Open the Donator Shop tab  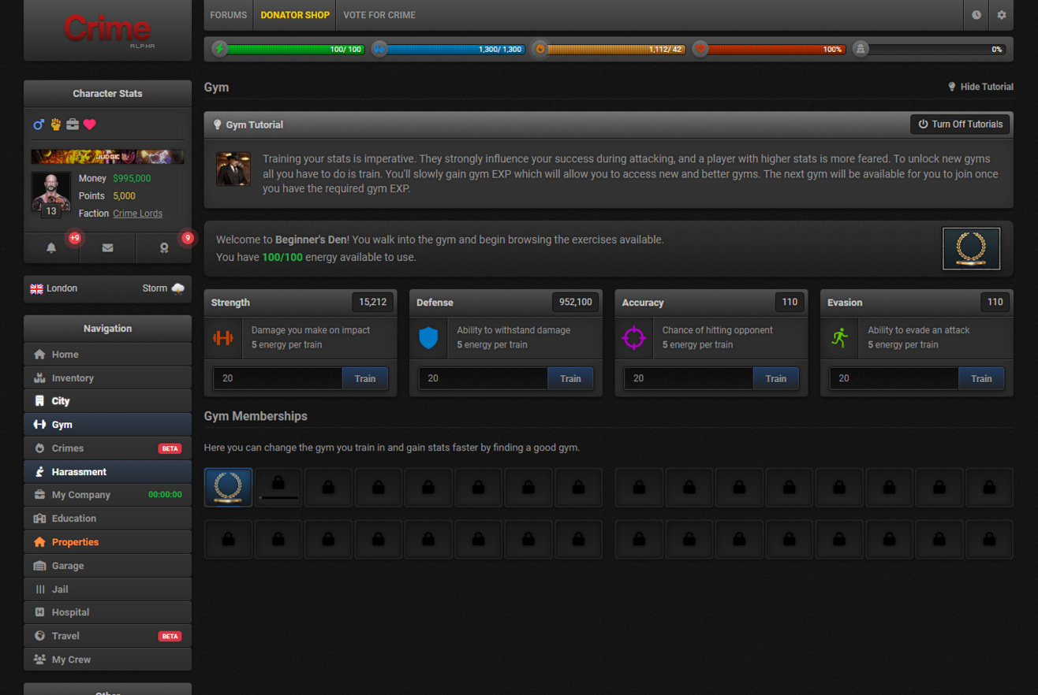(295, 15)
